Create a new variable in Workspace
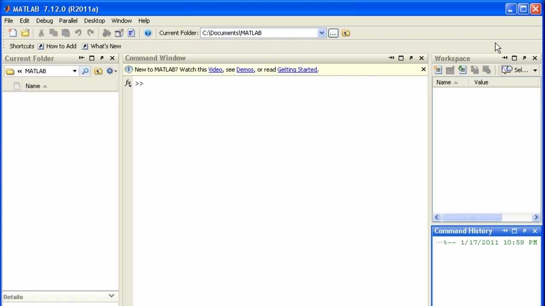Screen dimensions: 545x306 (438, 70)
